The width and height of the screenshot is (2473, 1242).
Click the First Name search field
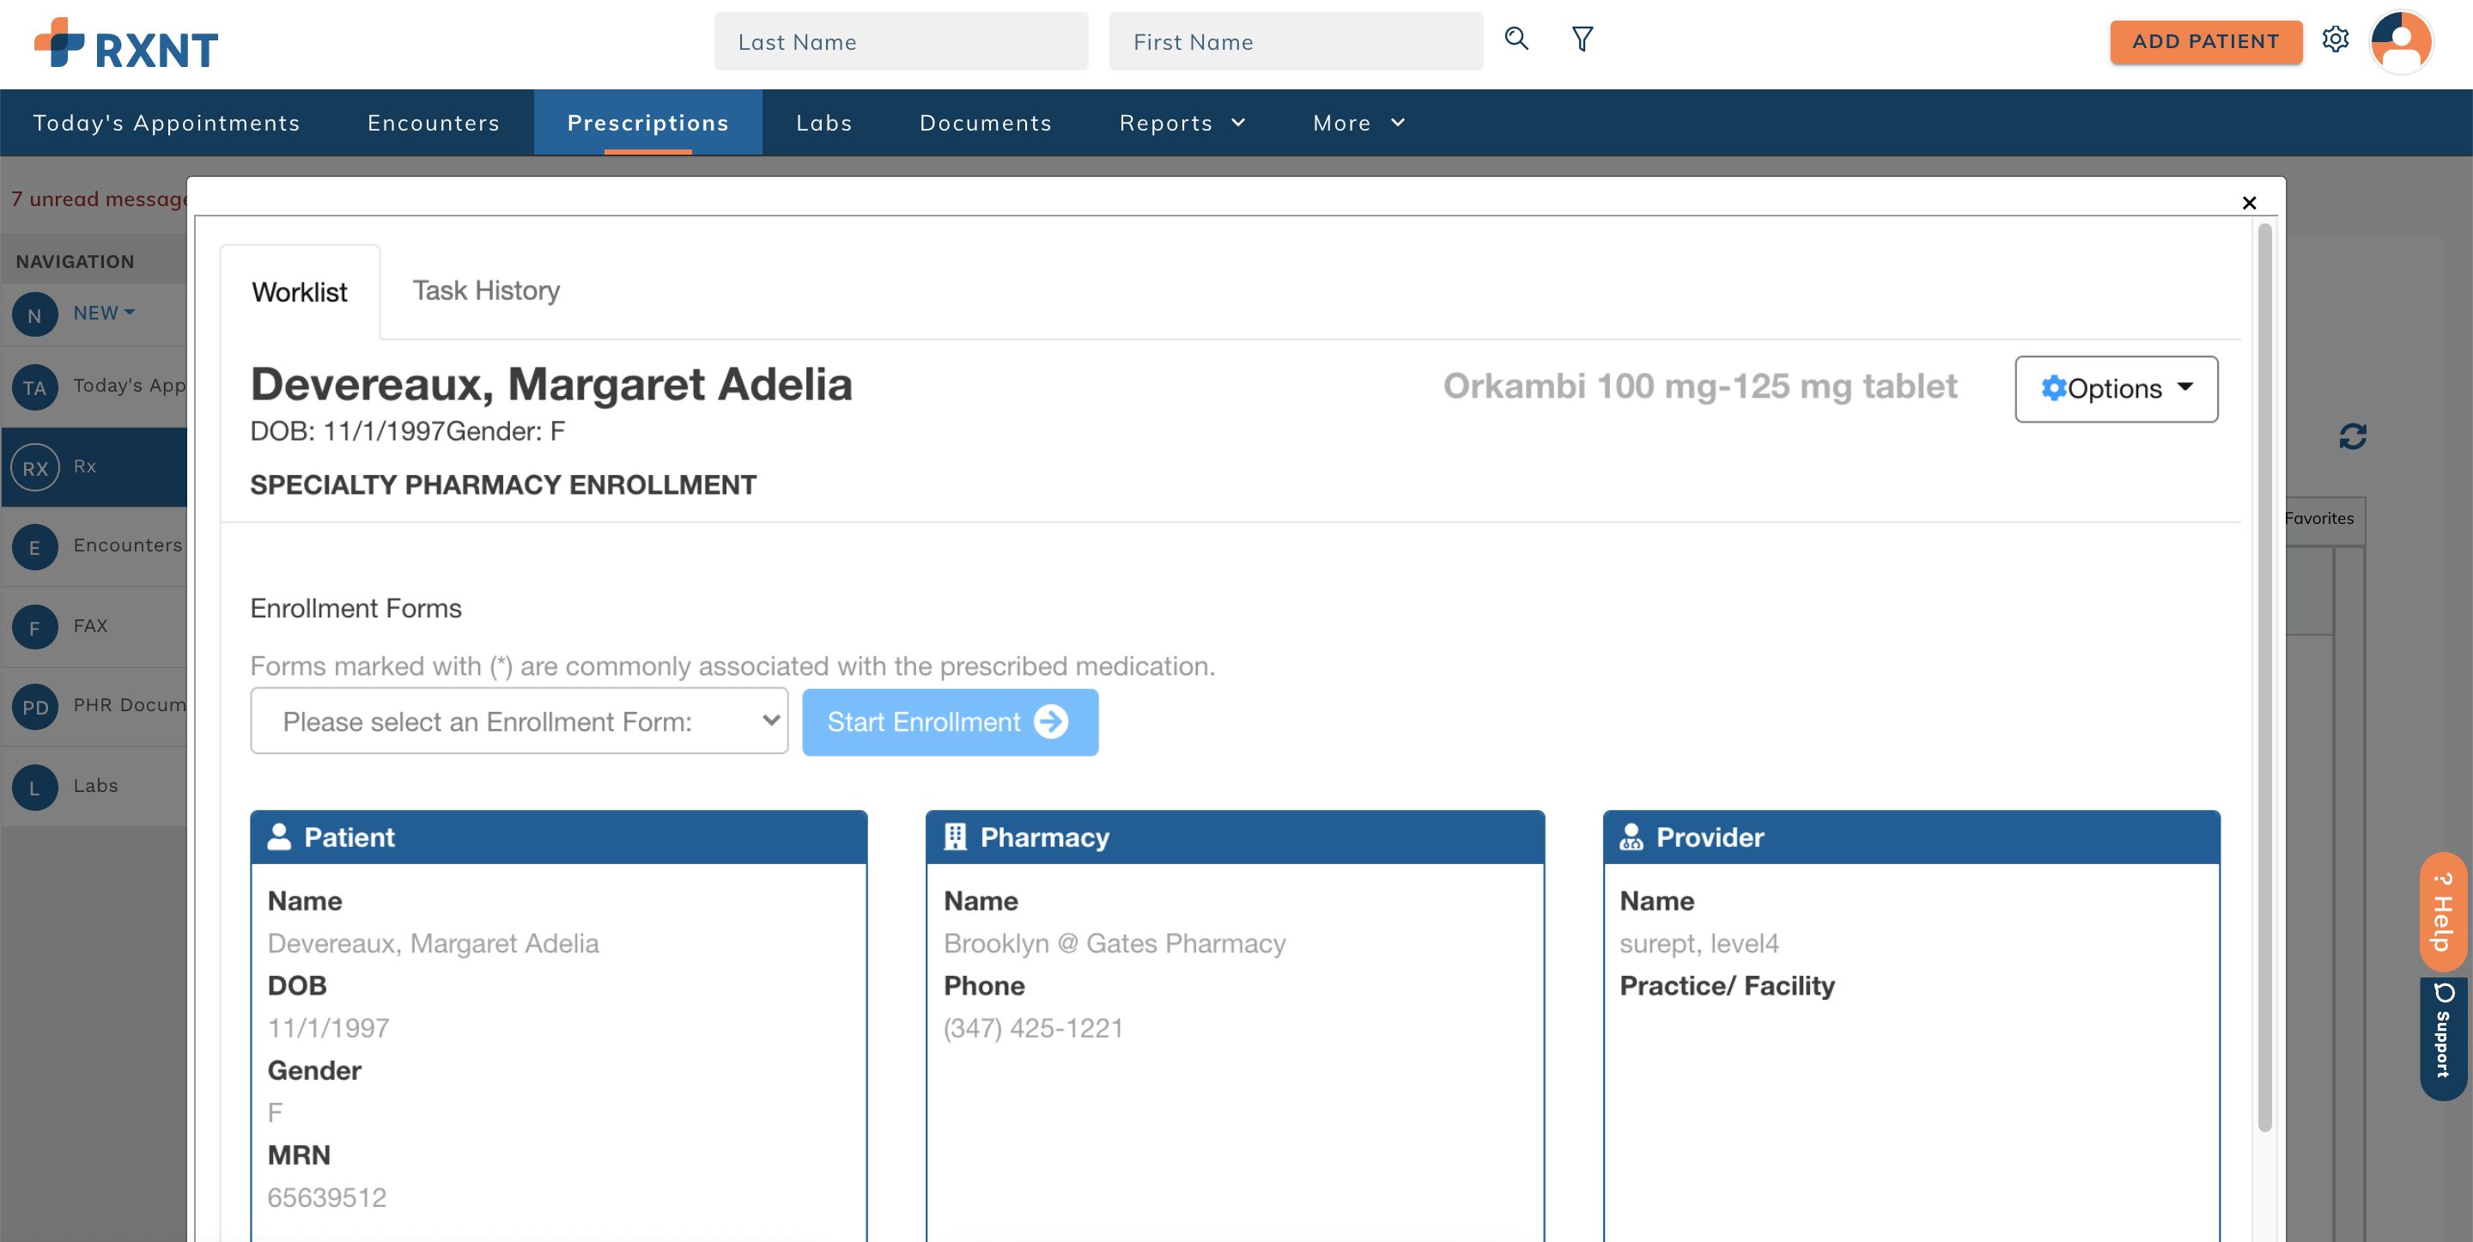[x=1295, y=41]
